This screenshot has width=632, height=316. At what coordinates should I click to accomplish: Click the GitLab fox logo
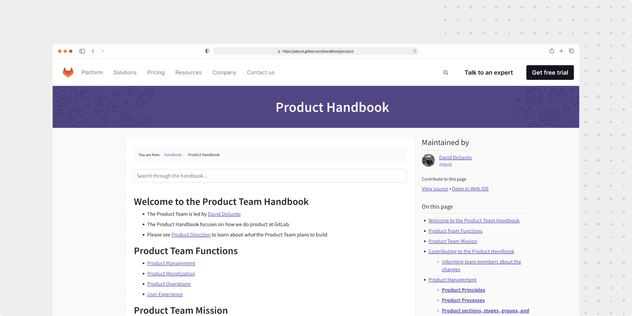(68, 72)
